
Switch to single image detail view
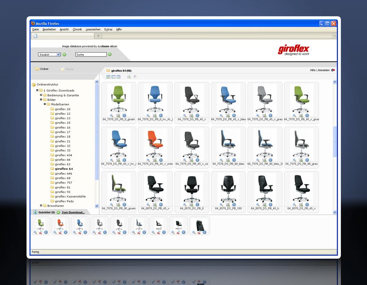[x=118, y=77]
